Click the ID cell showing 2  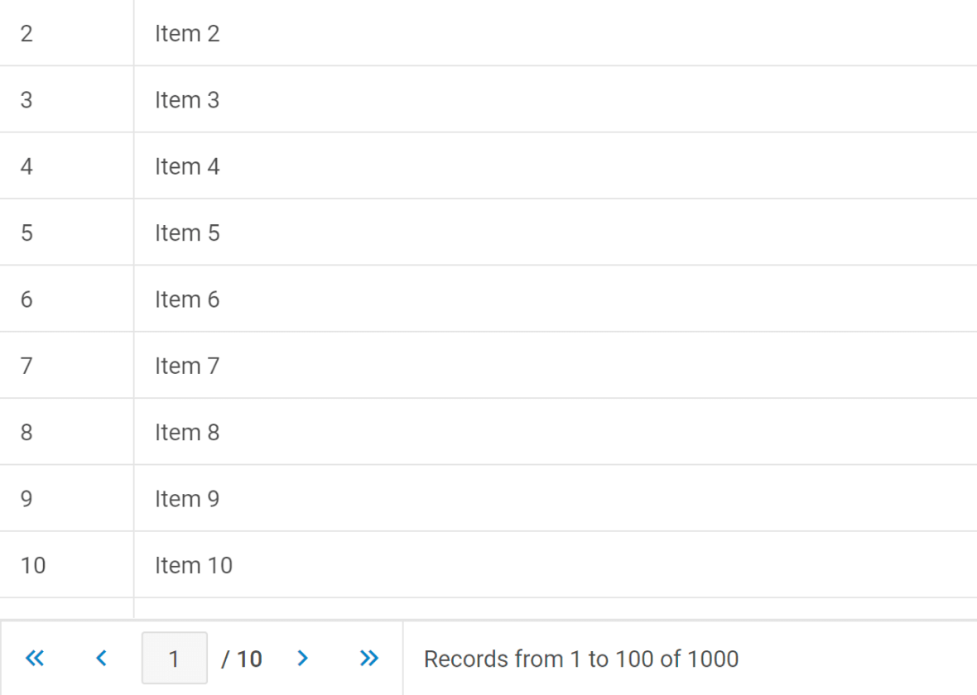(67, 33)
